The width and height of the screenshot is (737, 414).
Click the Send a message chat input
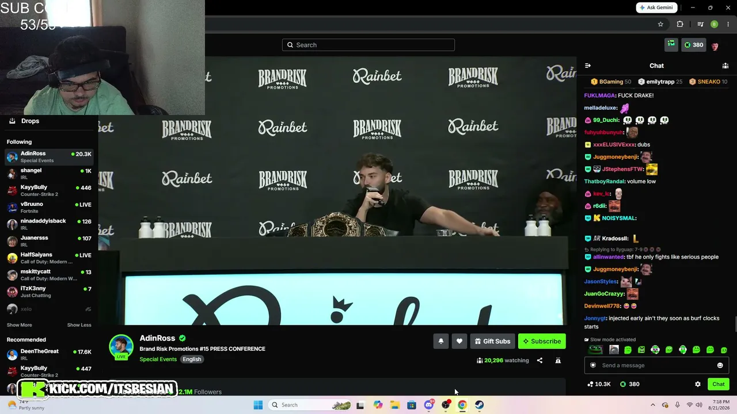pos(656,365)
